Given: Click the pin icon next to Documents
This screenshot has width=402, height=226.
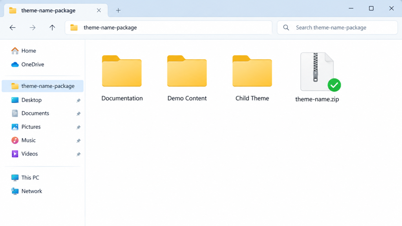Looking at the screenshot, I should pyautogui.click(x=79, y=114).
